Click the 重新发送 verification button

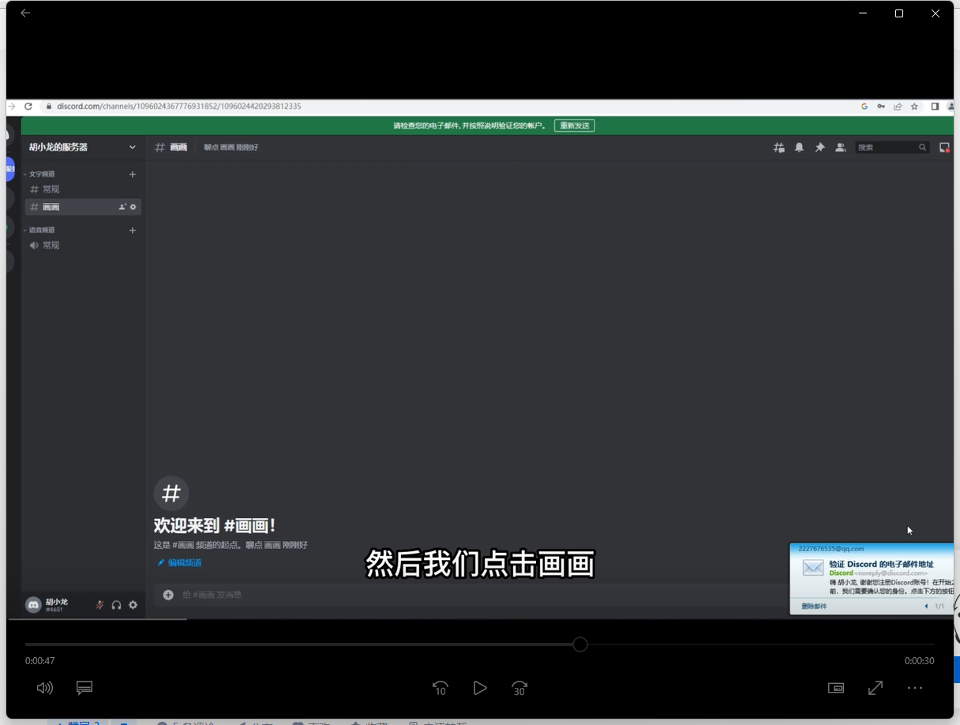(575, 125)
